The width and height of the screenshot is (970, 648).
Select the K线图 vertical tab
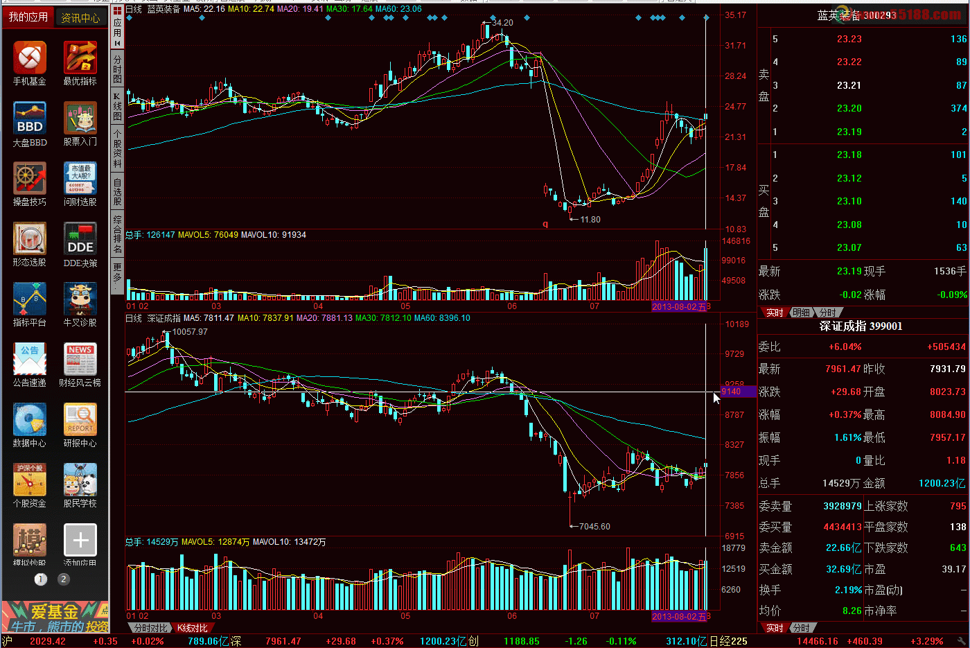pyautogui.click(x=117, y=107)
